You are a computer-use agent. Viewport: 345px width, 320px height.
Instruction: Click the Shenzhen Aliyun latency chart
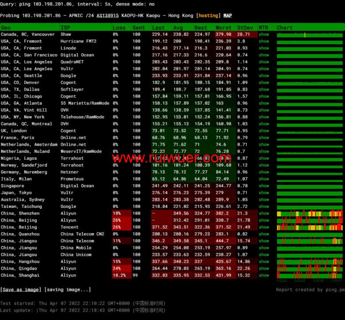(309, 214)
